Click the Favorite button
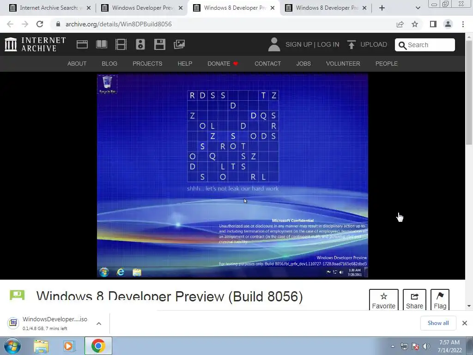 (x=384, y=300)
